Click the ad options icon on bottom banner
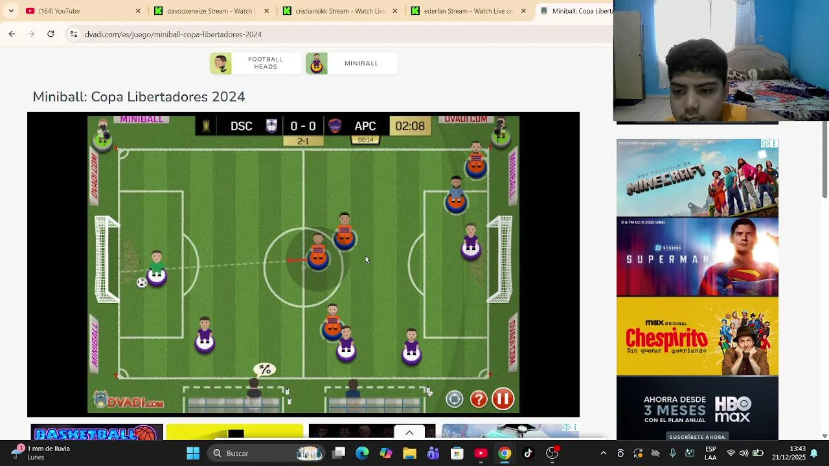 tap(574, 427)
